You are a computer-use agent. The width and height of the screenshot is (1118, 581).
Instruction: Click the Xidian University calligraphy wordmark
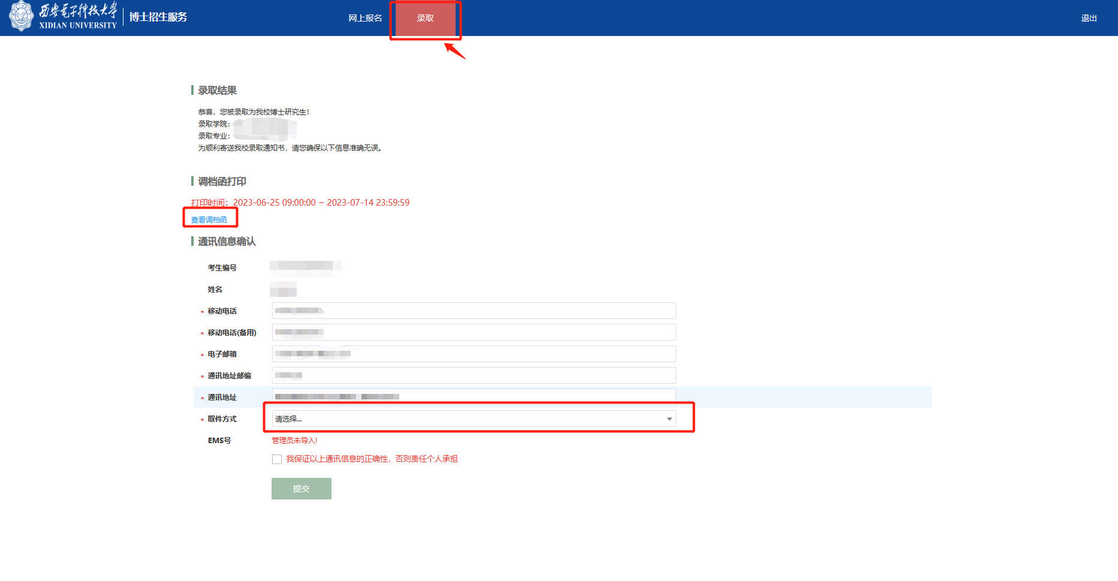click(78, 16)
